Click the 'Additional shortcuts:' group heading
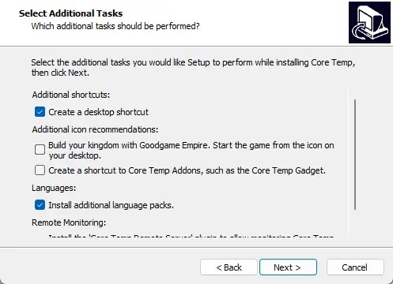The image size is (393, 284). (x=71, y=95)
